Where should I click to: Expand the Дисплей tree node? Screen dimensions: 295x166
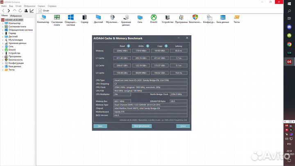click(x=2, y=36)
